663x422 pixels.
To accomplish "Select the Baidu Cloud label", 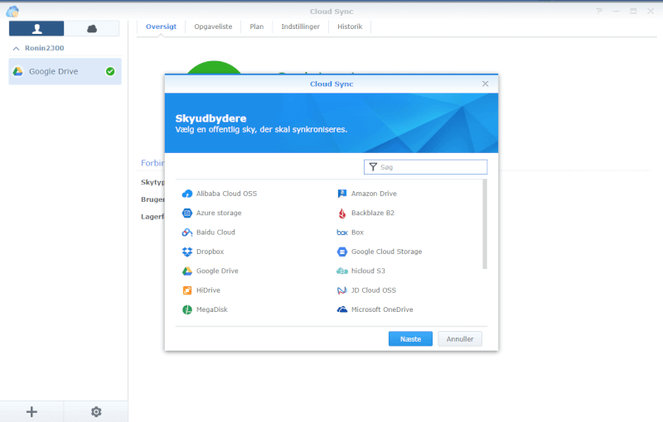I will click(215, 233).
